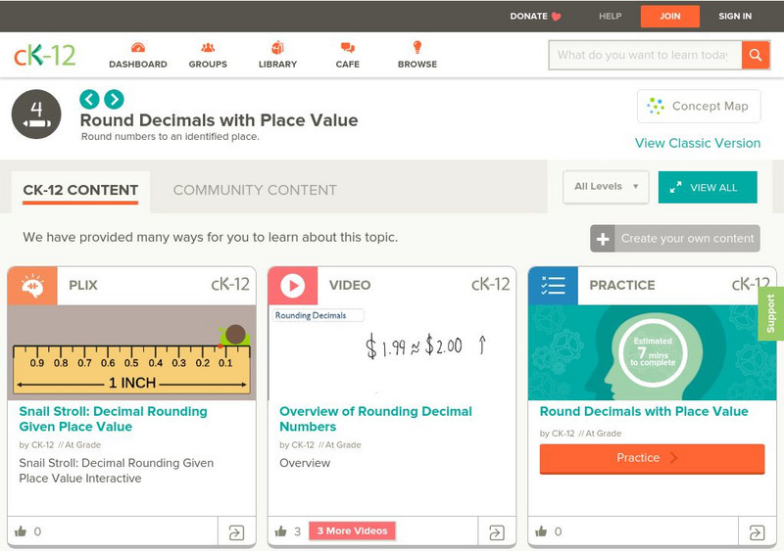Click the Rounding Decimals video thumbnail
The height and width of the screenshot is (551, 784).
coord(392,352)
